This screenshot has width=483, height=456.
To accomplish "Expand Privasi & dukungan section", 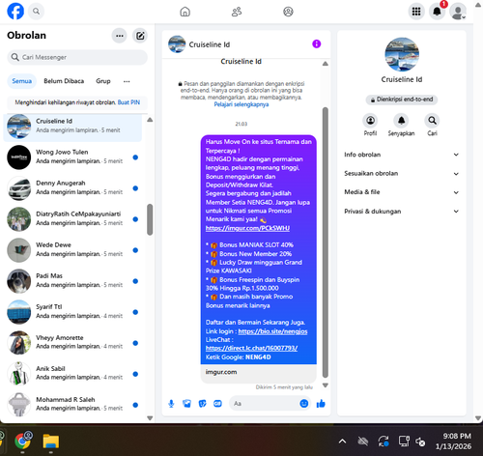I will point(401,212).
